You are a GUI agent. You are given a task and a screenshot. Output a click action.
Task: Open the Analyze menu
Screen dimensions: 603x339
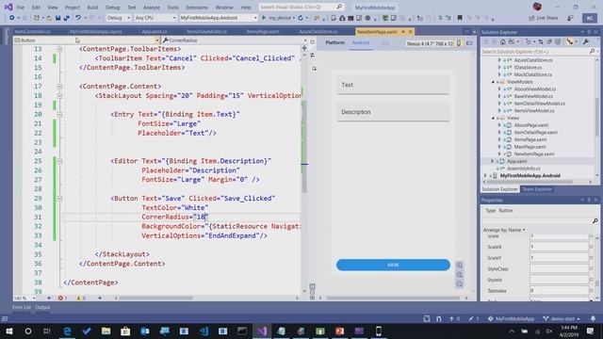click(152, 8)
